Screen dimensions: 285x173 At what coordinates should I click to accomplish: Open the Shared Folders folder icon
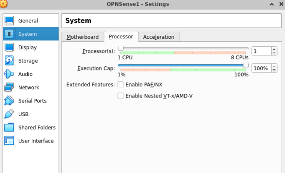9,128
